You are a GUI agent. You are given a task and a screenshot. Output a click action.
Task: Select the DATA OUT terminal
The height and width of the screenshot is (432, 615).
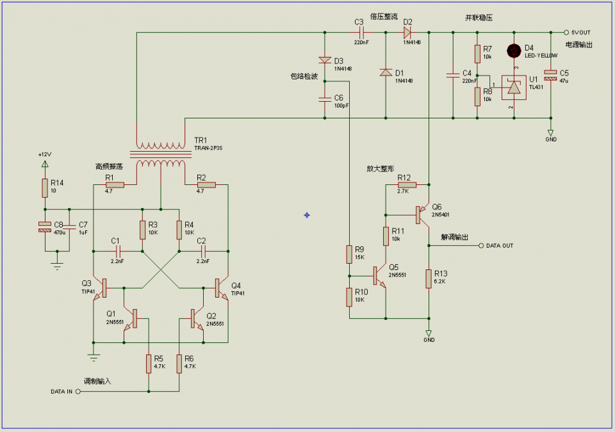click(481, 245)
